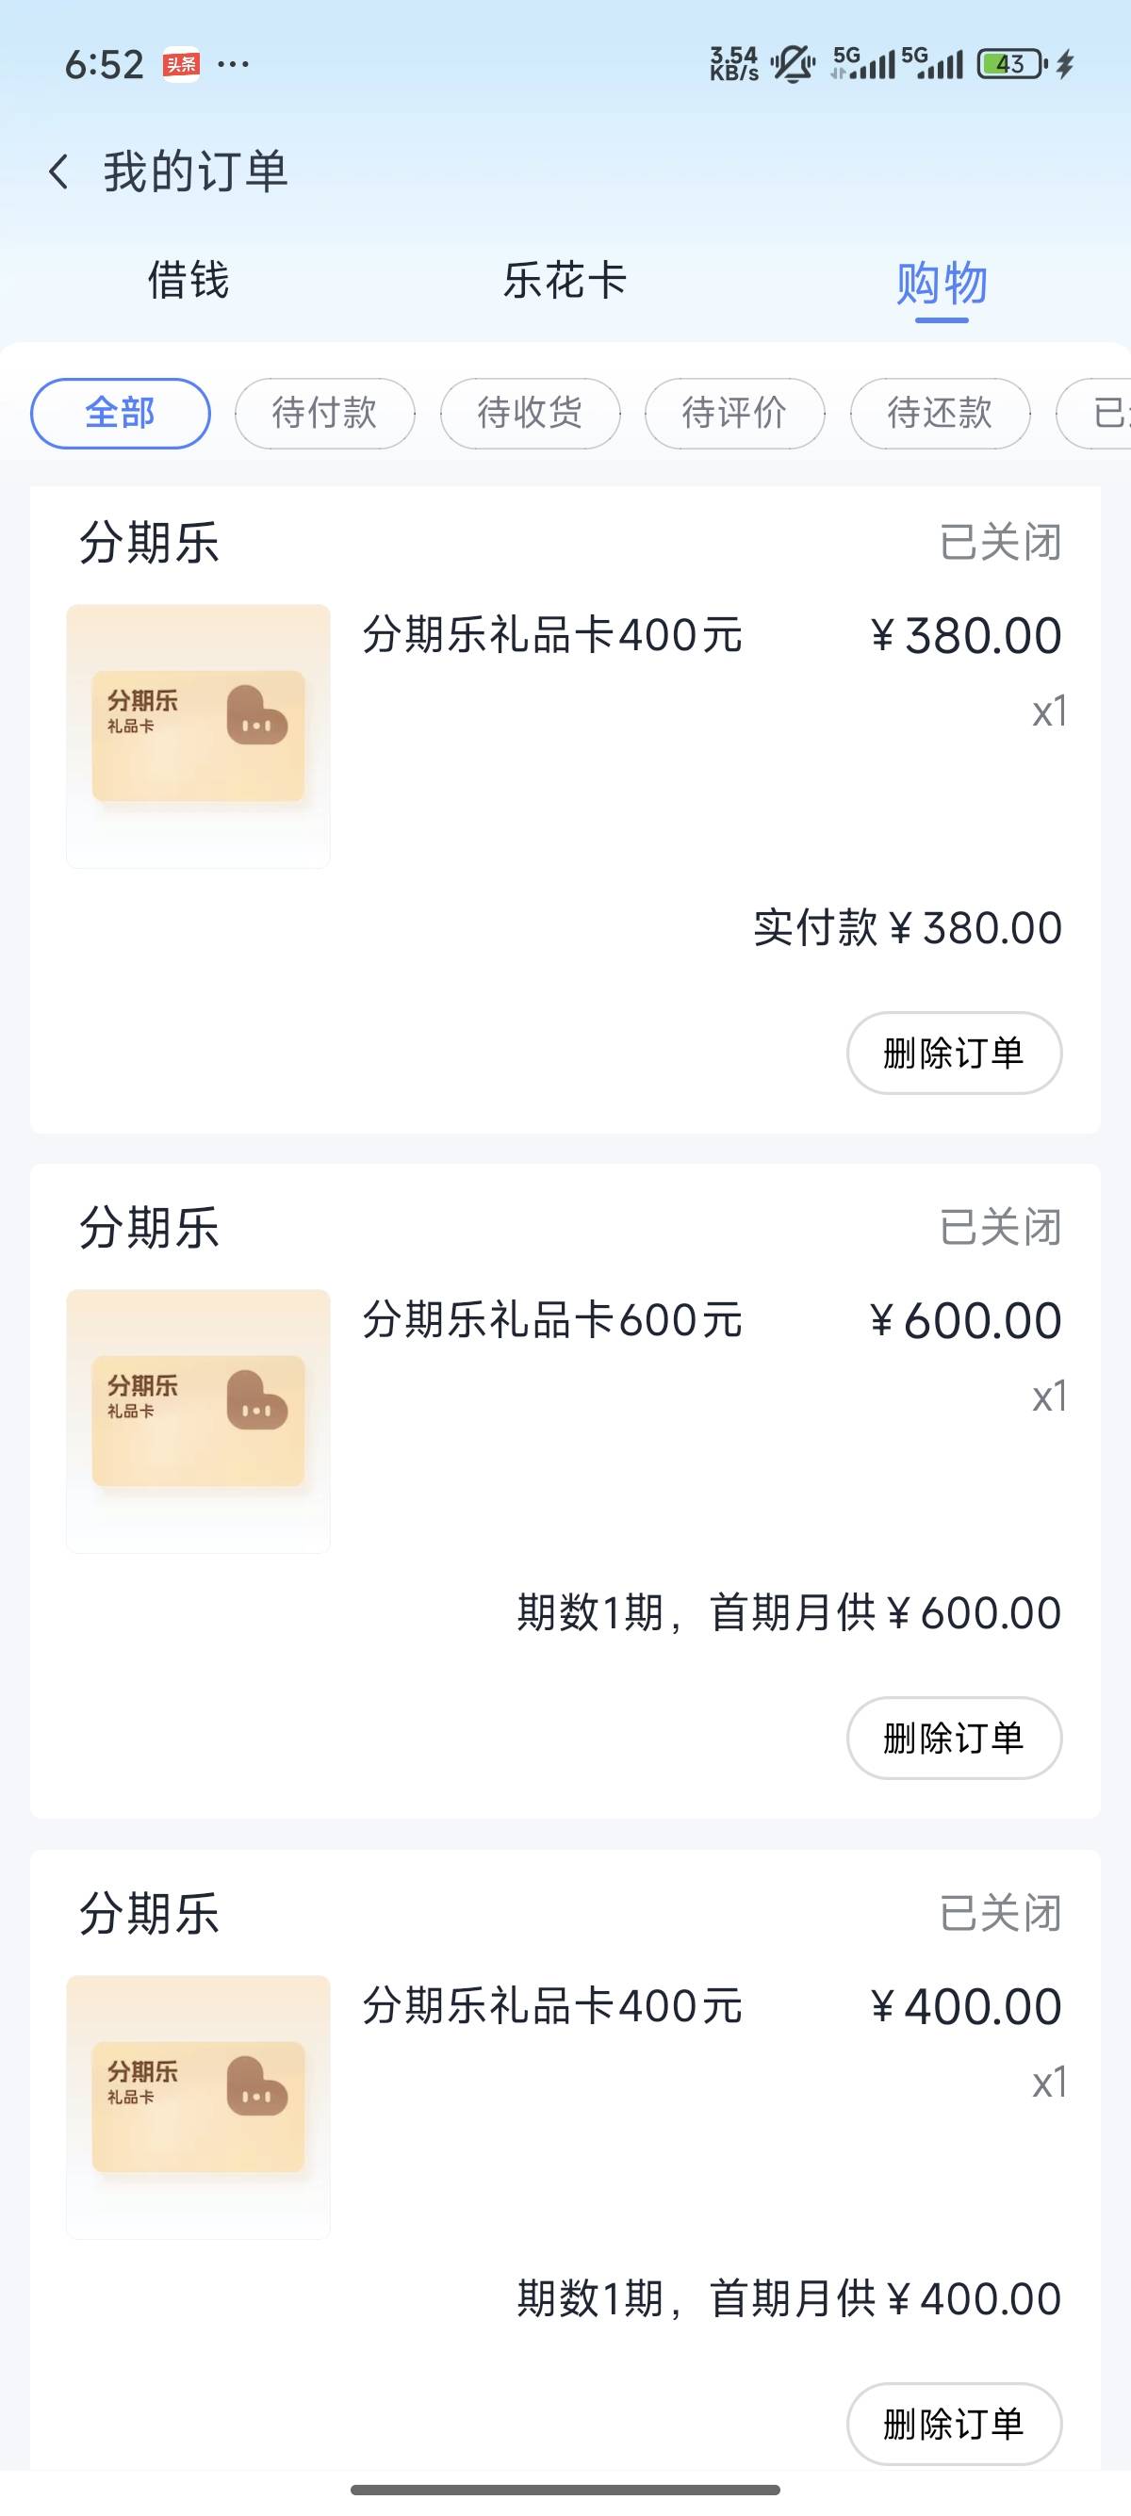
Task: Show 待评价 orders
Action: point(734,413)
